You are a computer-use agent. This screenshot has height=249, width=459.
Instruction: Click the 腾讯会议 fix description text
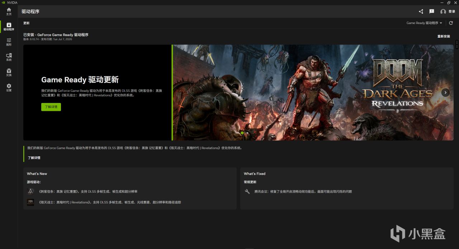[x=303, y=192]
